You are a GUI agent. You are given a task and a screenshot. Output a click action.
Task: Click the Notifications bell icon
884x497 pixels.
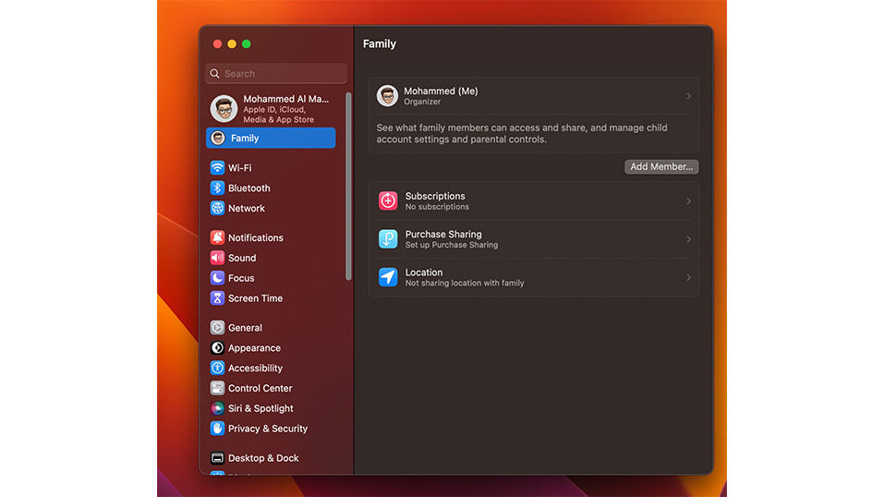(217, 238)
